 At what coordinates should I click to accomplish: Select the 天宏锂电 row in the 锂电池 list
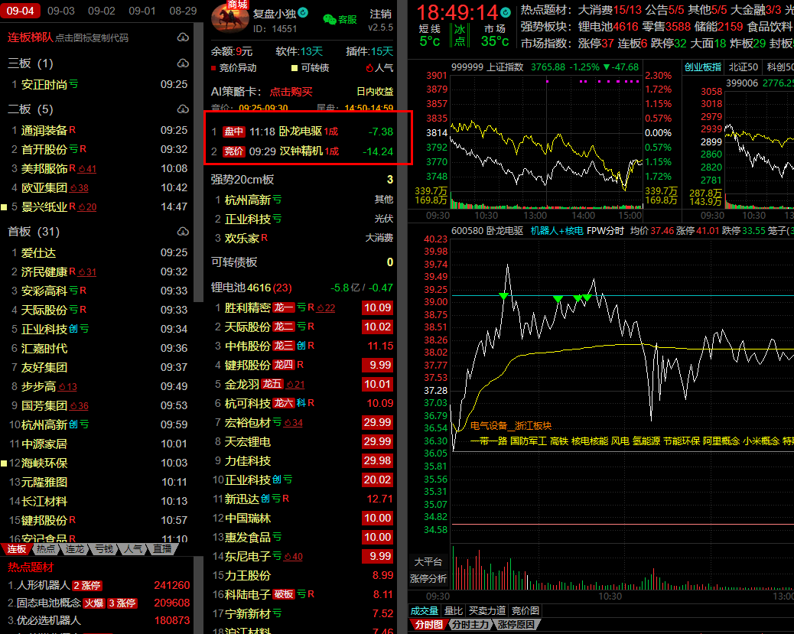(x=303, y=441)
